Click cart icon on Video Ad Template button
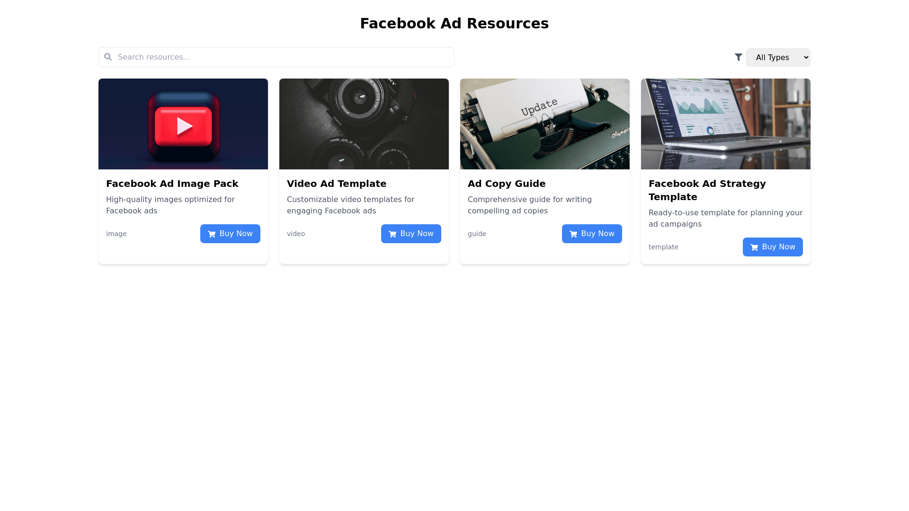 (x=392, y=234)
